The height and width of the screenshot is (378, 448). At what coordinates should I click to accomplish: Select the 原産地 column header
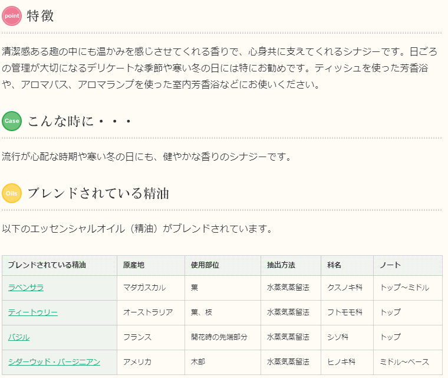click(x=151, y=265)
